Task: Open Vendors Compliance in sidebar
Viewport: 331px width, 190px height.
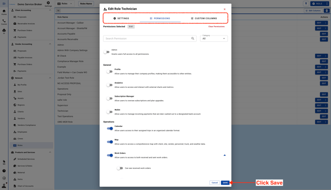Action: [26, 125]
